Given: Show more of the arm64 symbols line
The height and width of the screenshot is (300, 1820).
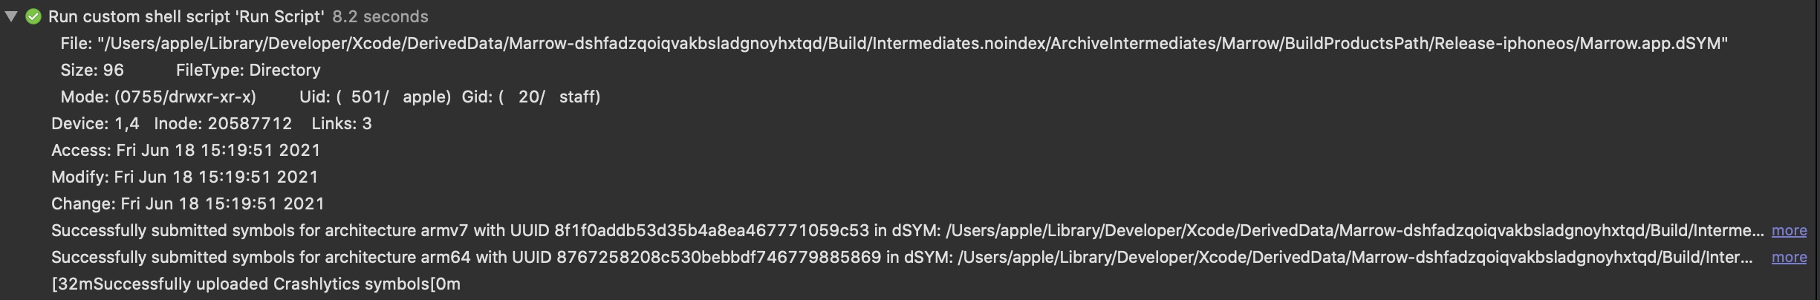Looking at the screenshot, I should (1789, 258).
